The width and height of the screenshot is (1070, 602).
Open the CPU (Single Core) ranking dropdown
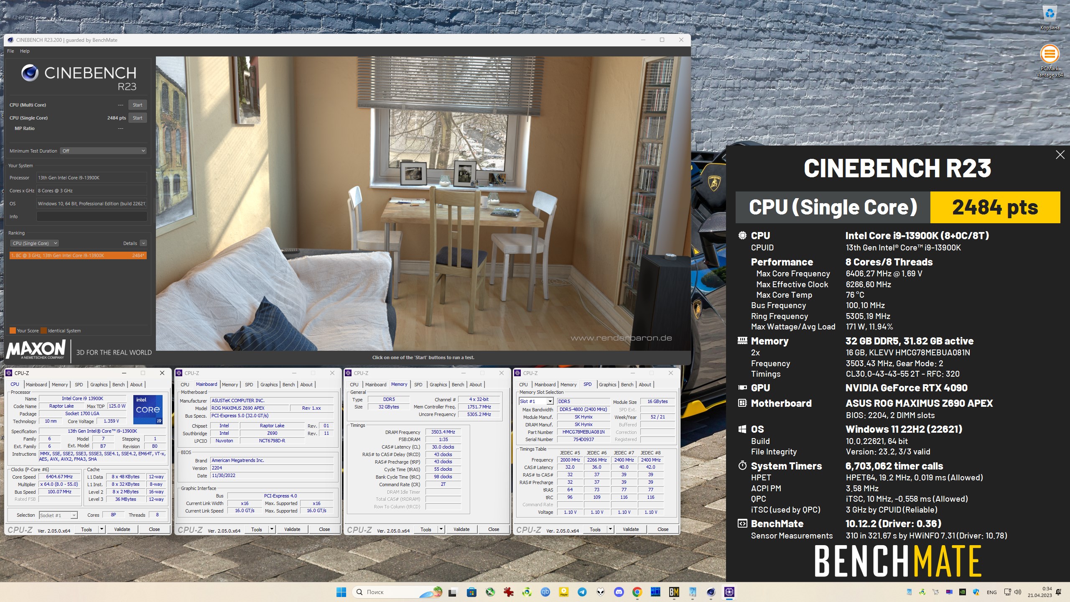click(x=34, y=243)
